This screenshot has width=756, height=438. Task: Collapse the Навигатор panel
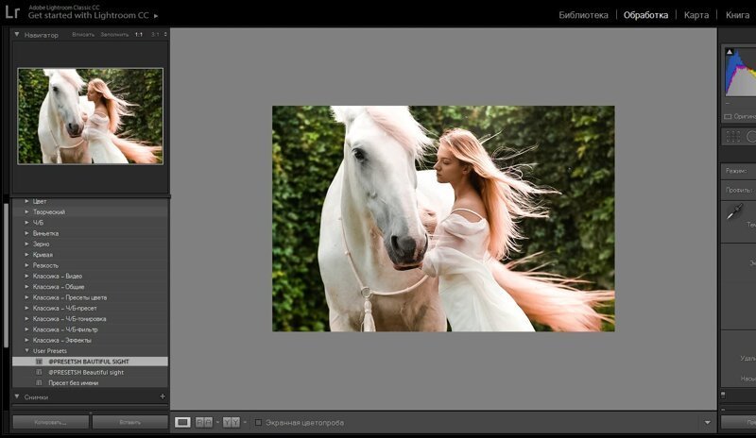pyautogui.click(x=17, y=34)
